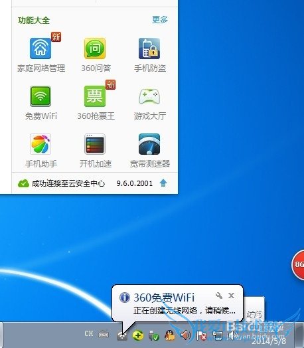The height and width of the screenshot is (348, 304).
Task: Open wrench settings in the 360免费WiFi balloon
Action: point(219,296)
